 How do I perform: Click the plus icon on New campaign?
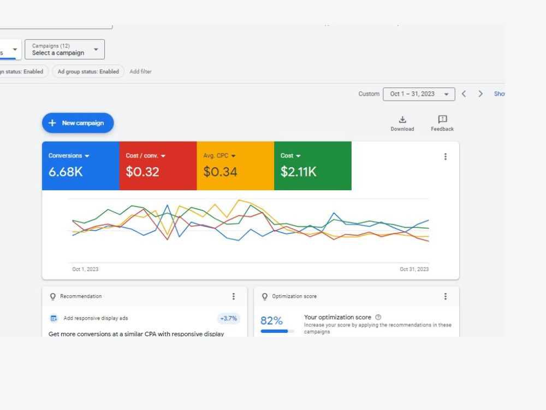tap(52, 122)
